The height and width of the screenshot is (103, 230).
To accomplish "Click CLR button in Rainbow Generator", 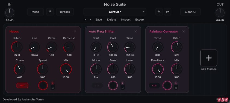I will (154, 86).
